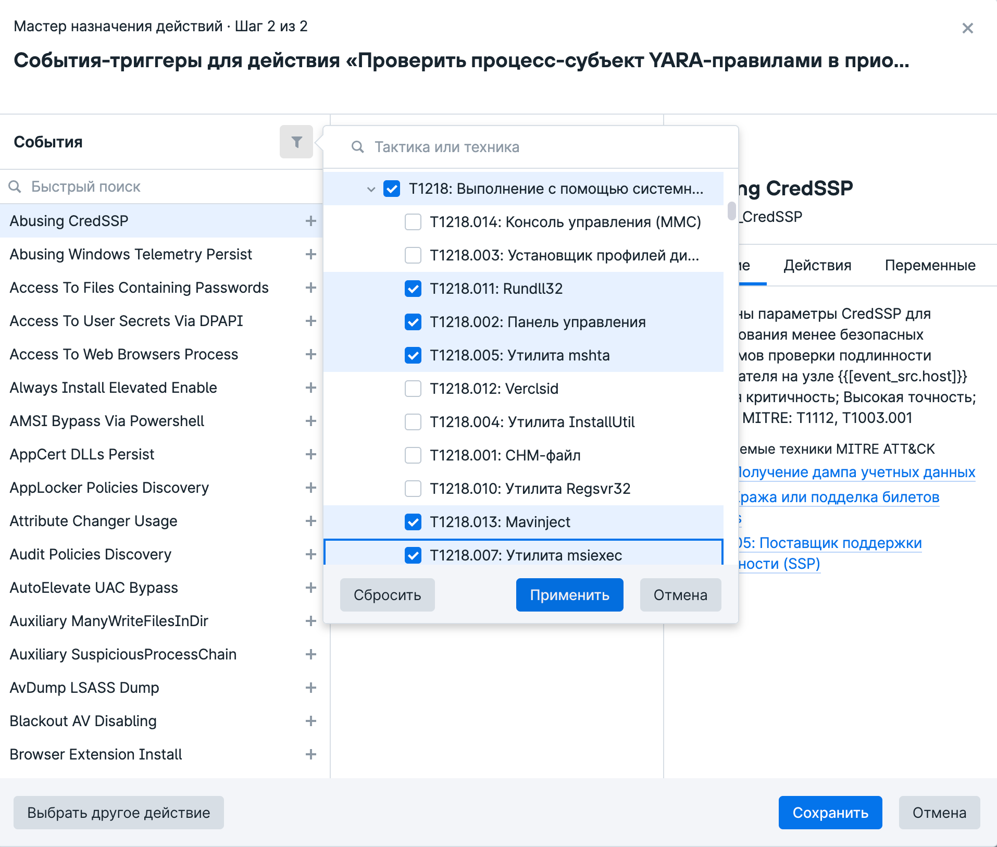Add the Browser Extension Install event
This screenshot has width=997, height=847.
coord(311,754)
